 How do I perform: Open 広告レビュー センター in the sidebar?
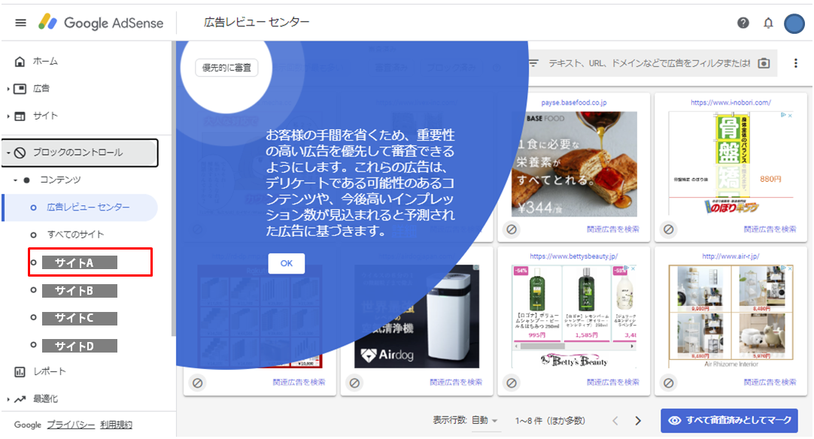(x=80, y=207)
